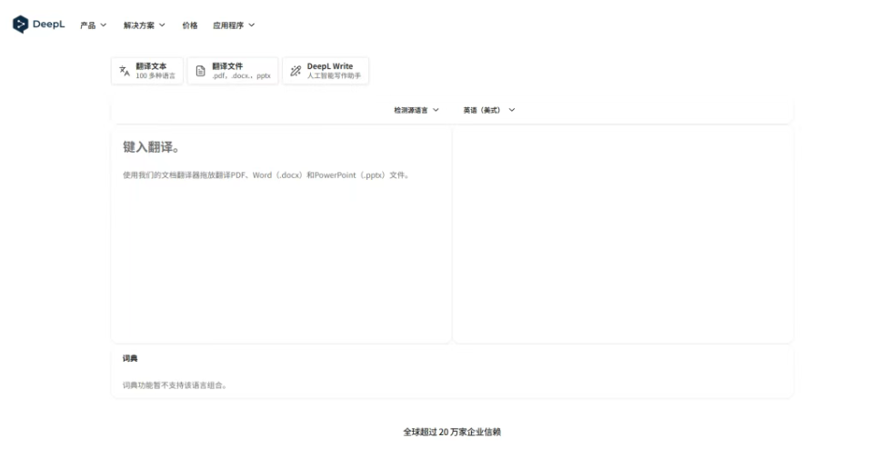Click the DeepL Write pen icon

pos(296,71)
